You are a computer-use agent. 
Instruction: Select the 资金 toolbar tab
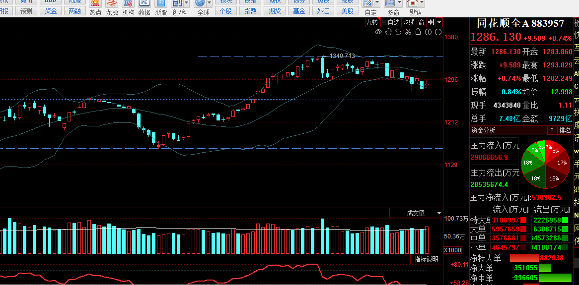click(51, 11)
